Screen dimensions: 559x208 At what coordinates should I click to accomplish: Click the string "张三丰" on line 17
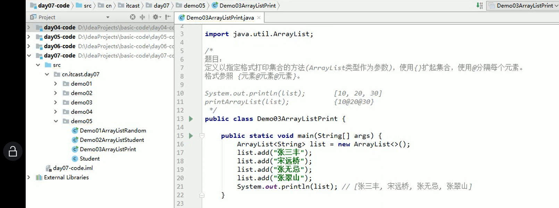[289, 153]
